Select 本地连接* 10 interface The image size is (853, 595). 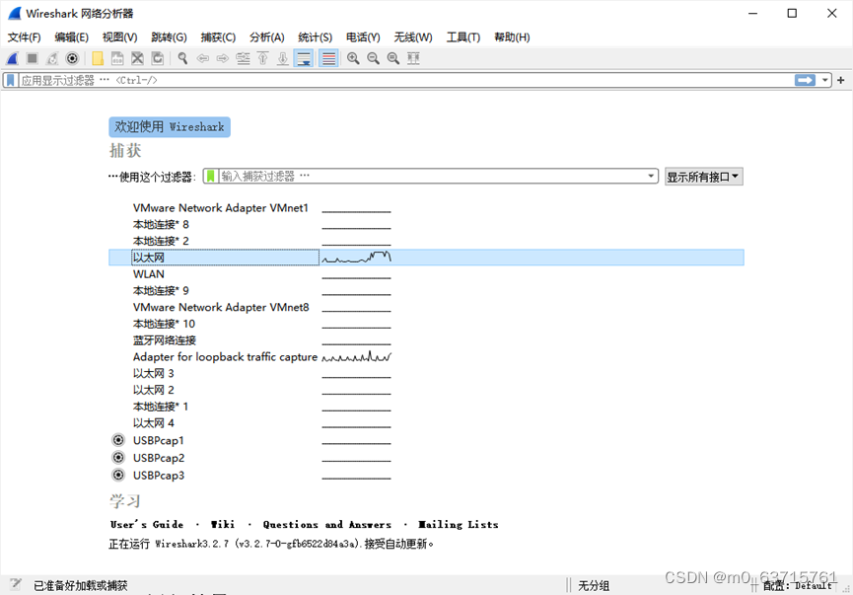point(164,324)
